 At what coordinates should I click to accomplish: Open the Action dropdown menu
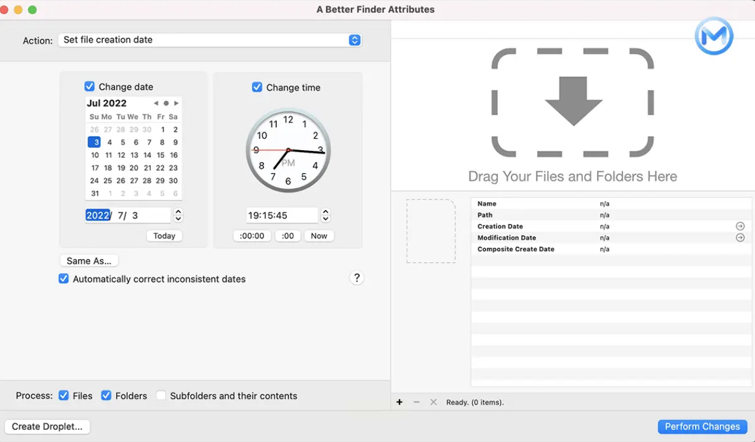(x=209, y=40)
